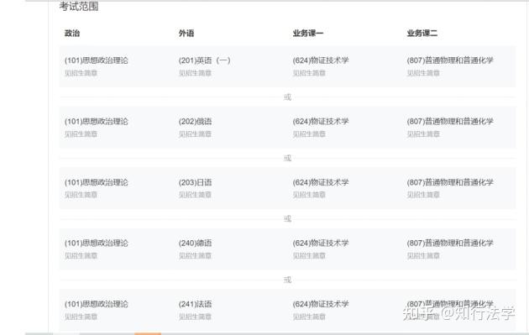Click the 业务课二 column header
The height and width of the screenshot is (335, 529).
422,34
